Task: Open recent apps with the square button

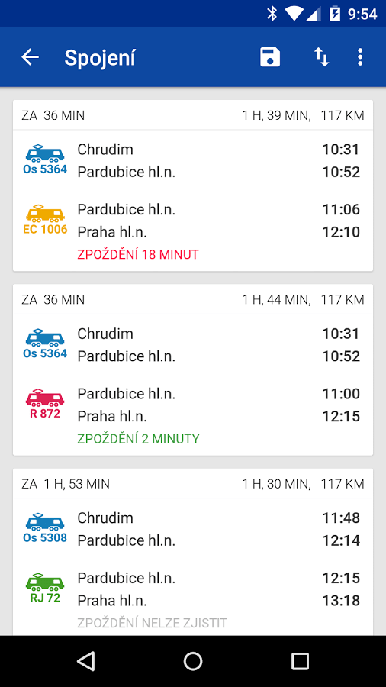Action: pos(301,661)
